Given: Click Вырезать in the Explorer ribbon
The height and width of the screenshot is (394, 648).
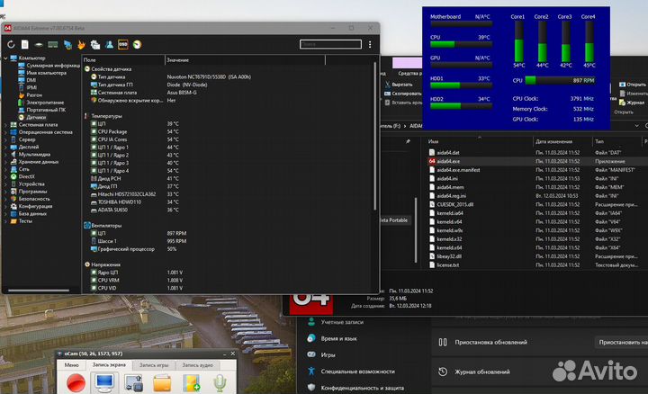Looking at the screenshot, I should [399, 85].
